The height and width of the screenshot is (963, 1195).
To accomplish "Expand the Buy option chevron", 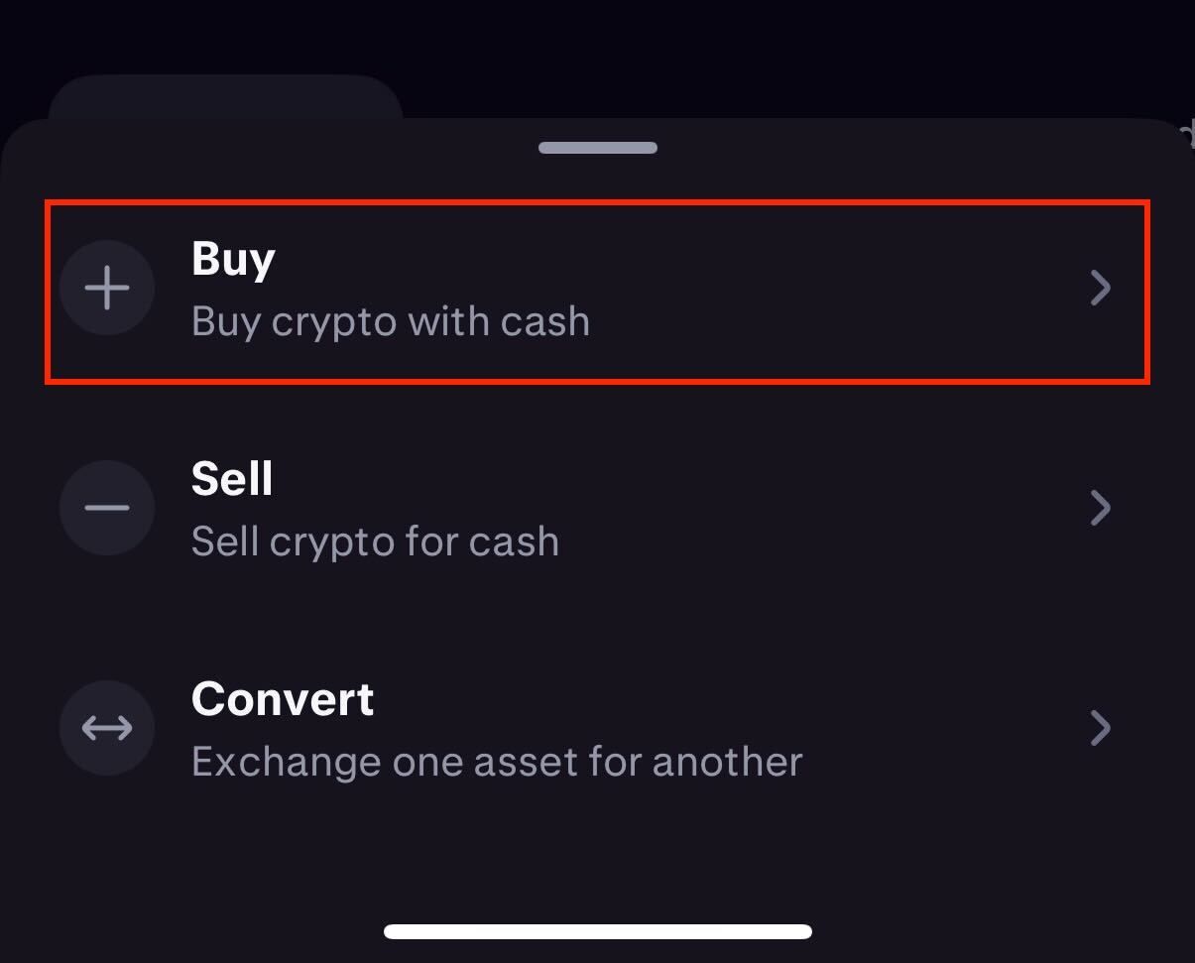I will pos(1101,288).
